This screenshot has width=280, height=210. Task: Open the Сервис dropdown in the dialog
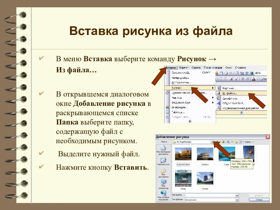coord(249,142)
